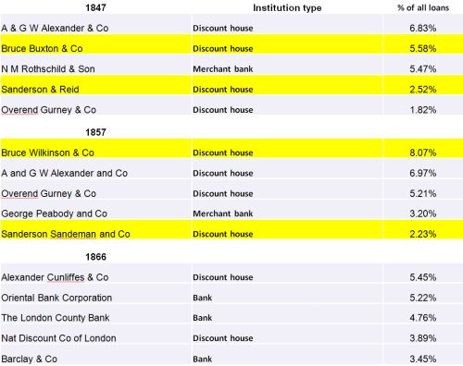The image size is (463, 366).
Task: Click the 5.22% value
Action: click(x=423, y=298)
